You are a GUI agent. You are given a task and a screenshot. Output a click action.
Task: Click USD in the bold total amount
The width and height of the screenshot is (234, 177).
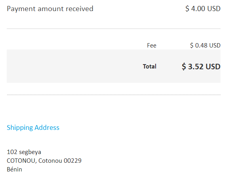point(213,67)
